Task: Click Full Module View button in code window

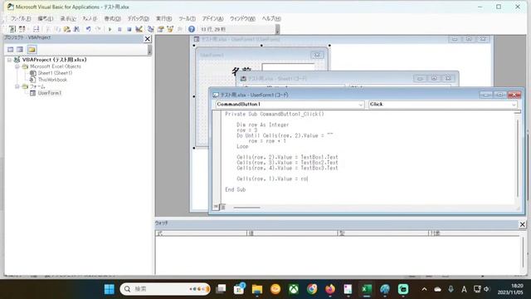Action: (222, 207)
